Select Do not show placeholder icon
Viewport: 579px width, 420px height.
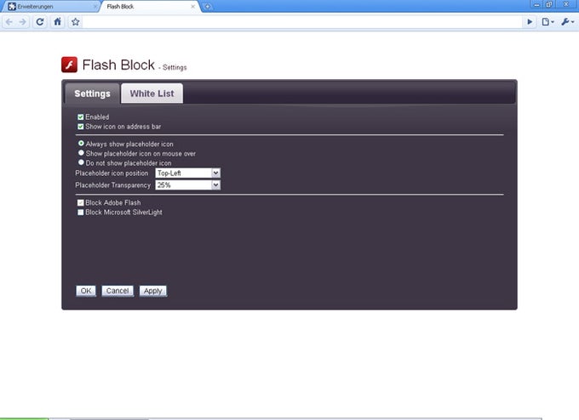81,162
